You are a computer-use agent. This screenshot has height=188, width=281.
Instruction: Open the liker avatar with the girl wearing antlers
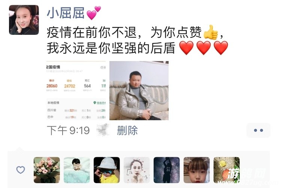[x=197, y=170]
